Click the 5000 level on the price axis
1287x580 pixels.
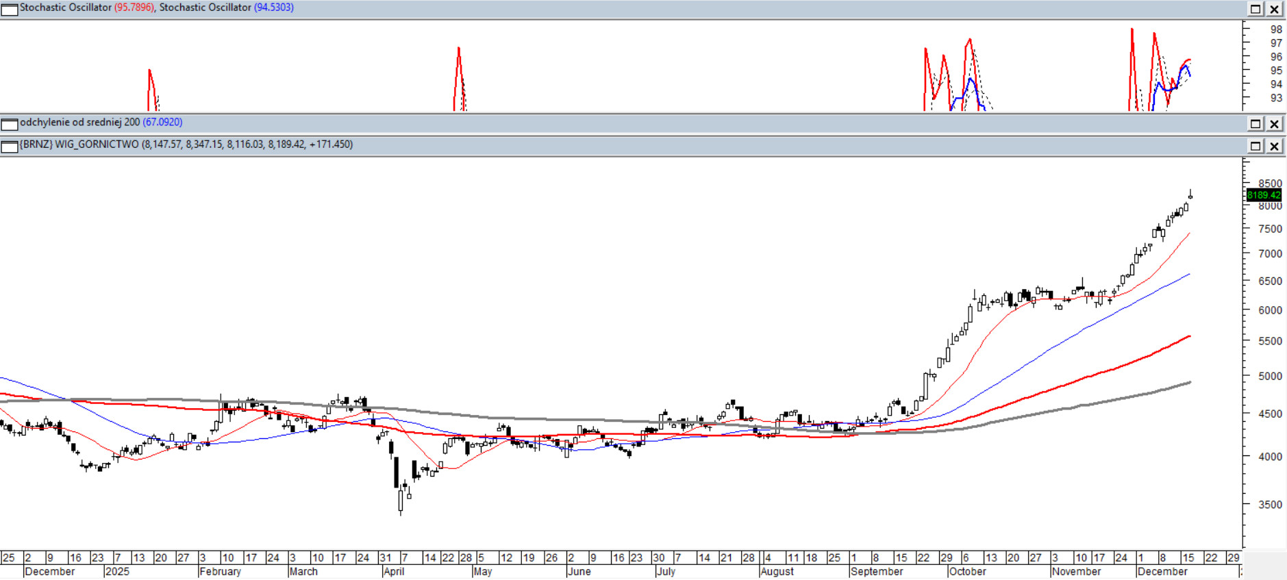1269,376
